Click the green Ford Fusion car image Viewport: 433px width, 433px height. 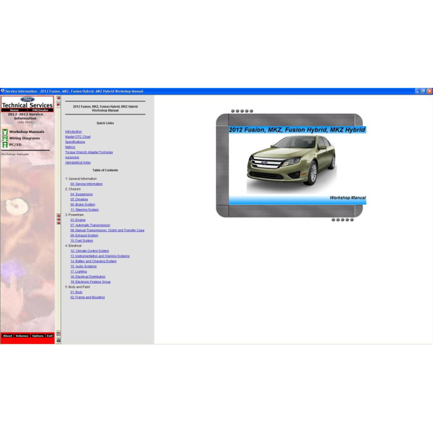coord(291,163)
